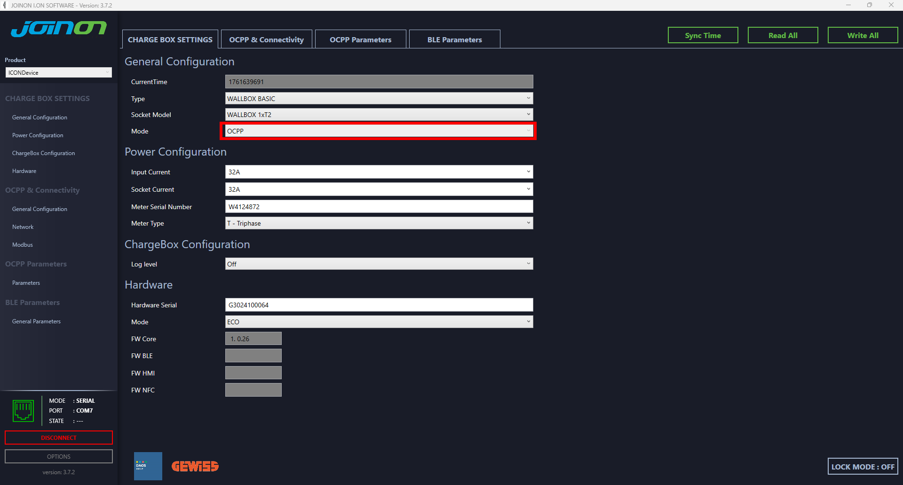Viewport: 903px width, 485px height.
Task: Switch to the OCPP Parameters tab
Action: 360,40
